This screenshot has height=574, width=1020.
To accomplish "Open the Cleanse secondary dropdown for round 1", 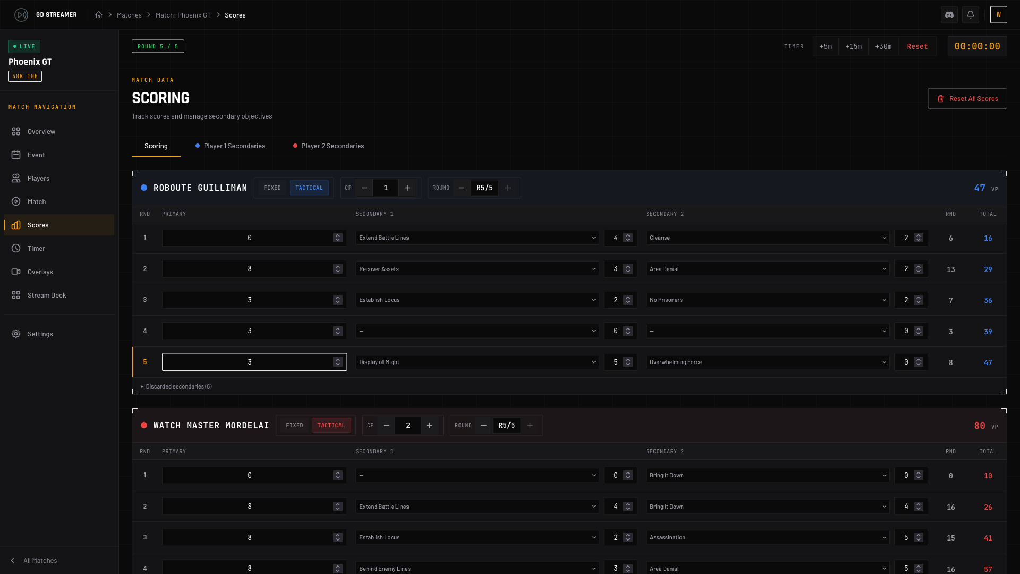I will (767, 238).
